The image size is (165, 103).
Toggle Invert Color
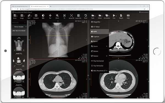click(78, 16)
